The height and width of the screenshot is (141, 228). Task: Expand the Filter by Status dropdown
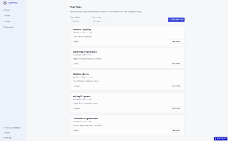[80, 21]
